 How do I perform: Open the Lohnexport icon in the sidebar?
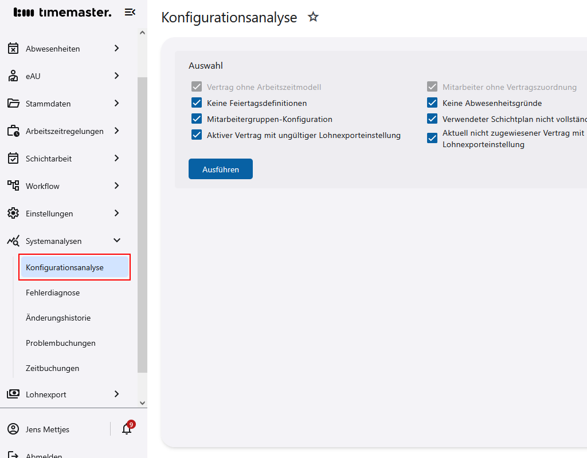coord(13,394)
